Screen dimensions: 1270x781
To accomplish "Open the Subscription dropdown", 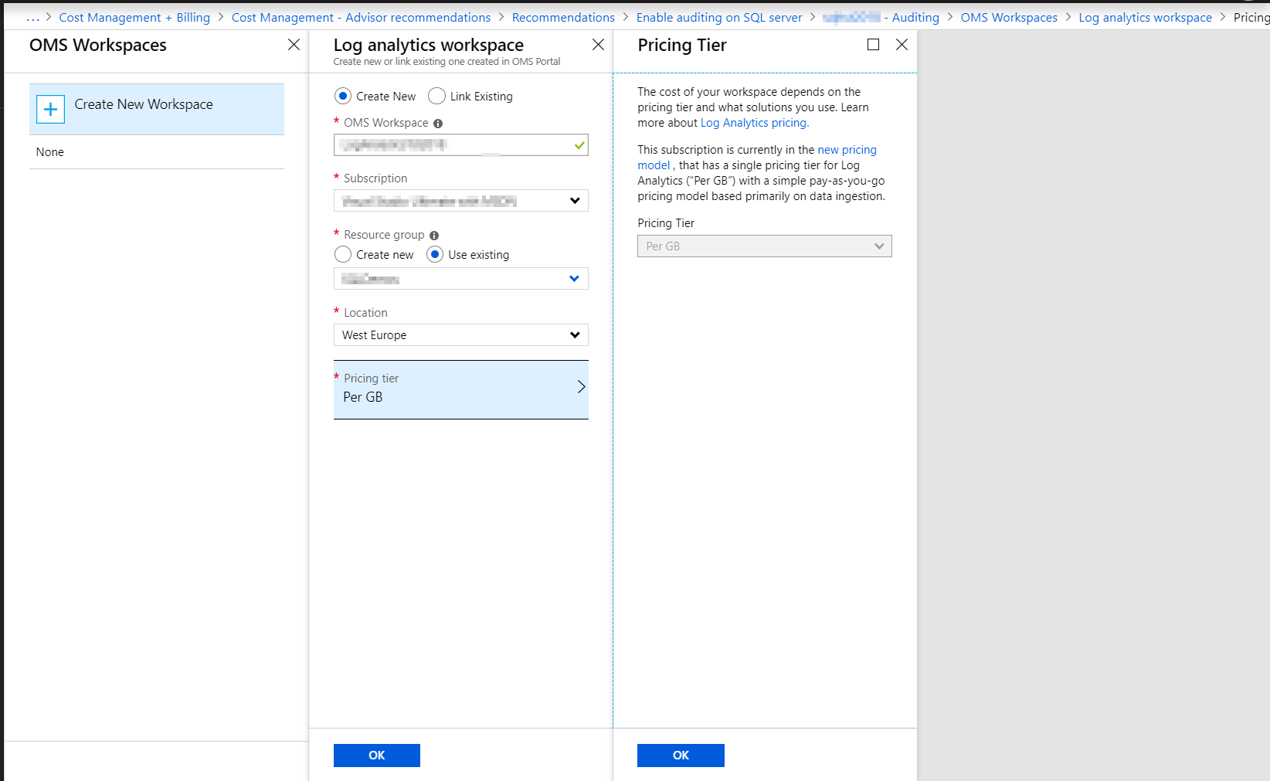I will click(461, 201).
